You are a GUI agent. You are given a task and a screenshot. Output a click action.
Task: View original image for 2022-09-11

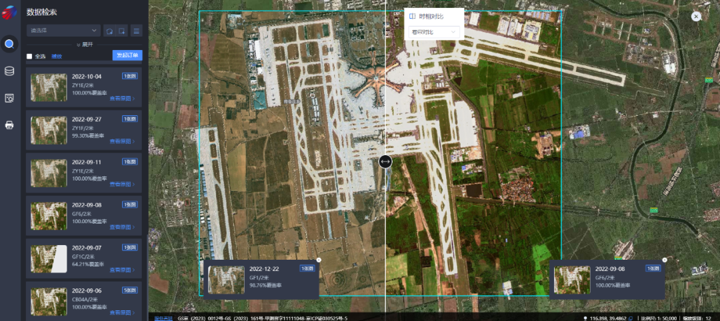click(x=122, y=184)
